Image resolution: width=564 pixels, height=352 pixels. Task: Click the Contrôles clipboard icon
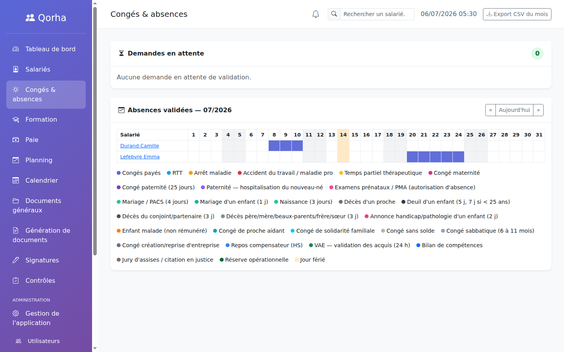point(16,280)
